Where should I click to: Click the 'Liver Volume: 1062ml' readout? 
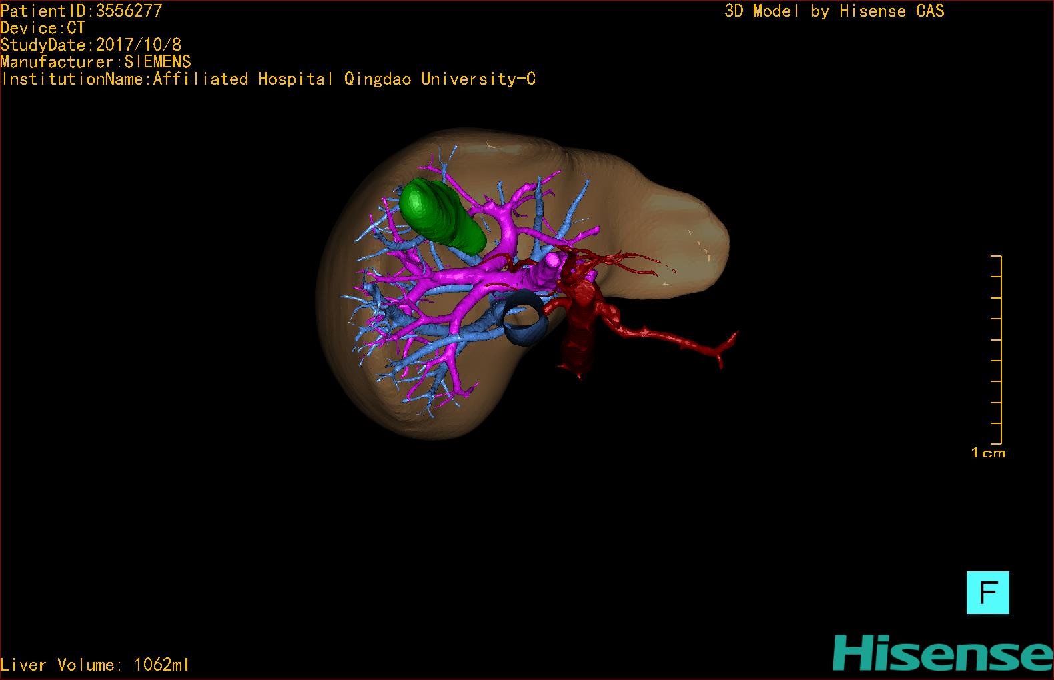(x=95, y=665)
